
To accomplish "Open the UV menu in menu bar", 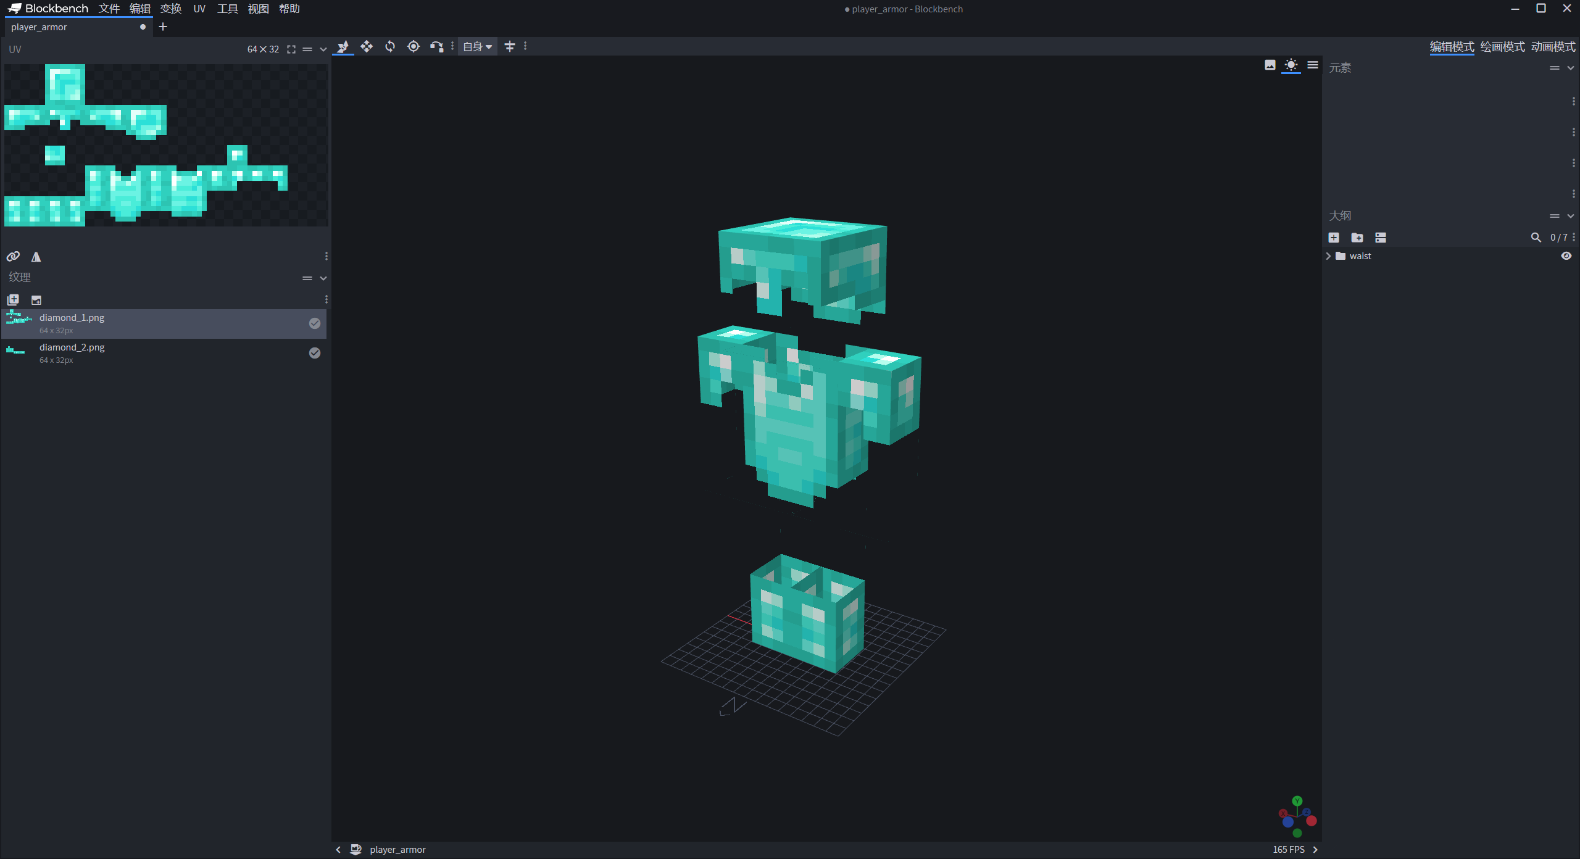I will click(199, 9).
